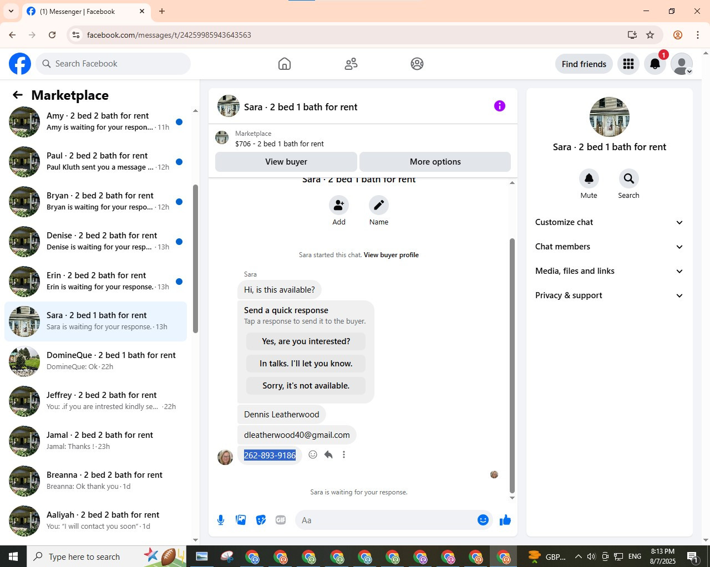Record a voice clip
This screenshot has width=710, height=567.
click(x=221, y=520)
